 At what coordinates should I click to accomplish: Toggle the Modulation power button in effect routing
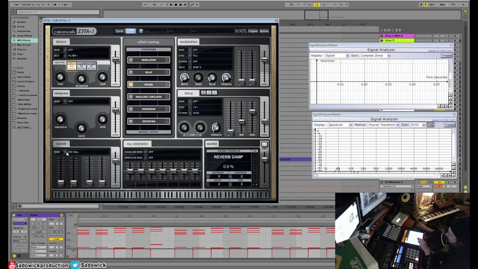click(131, 60)
